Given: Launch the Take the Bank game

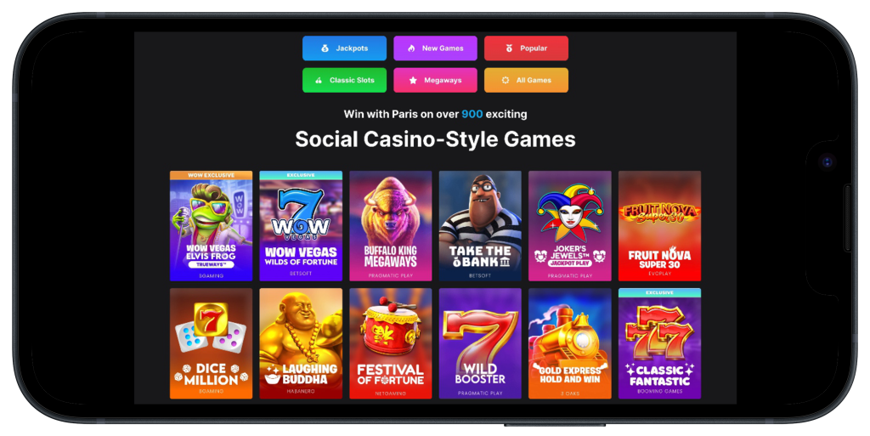Looking at the screenshot, I should point(480,226).
